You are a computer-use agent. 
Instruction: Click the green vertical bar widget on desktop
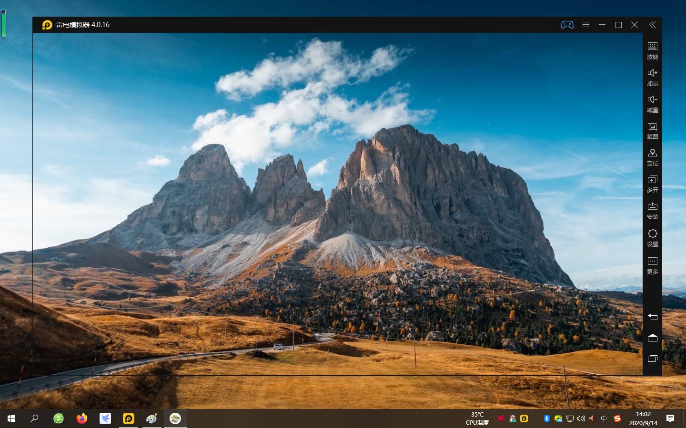[x=3, y=24]
